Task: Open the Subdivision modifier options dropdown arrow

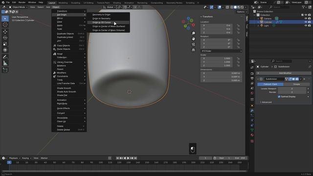Action: click(301, 79)
